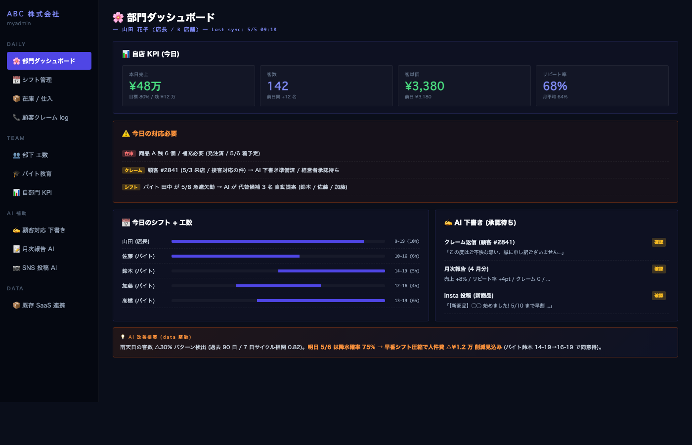Image resolution: width=692 pixels, height=445 pixels.
Task: Click 加藤 (バイト) shift bar
Action: 278,286
